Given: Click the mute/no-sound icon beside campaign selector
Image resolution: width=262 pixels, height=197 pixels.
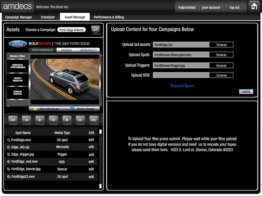Looking at the screenshot, I should coord(96,30).
